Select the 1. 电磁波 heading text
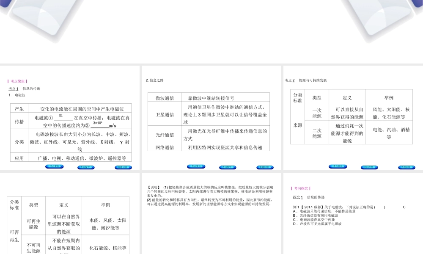The width and height of the screenshot is (423, 254). point(17,95)
